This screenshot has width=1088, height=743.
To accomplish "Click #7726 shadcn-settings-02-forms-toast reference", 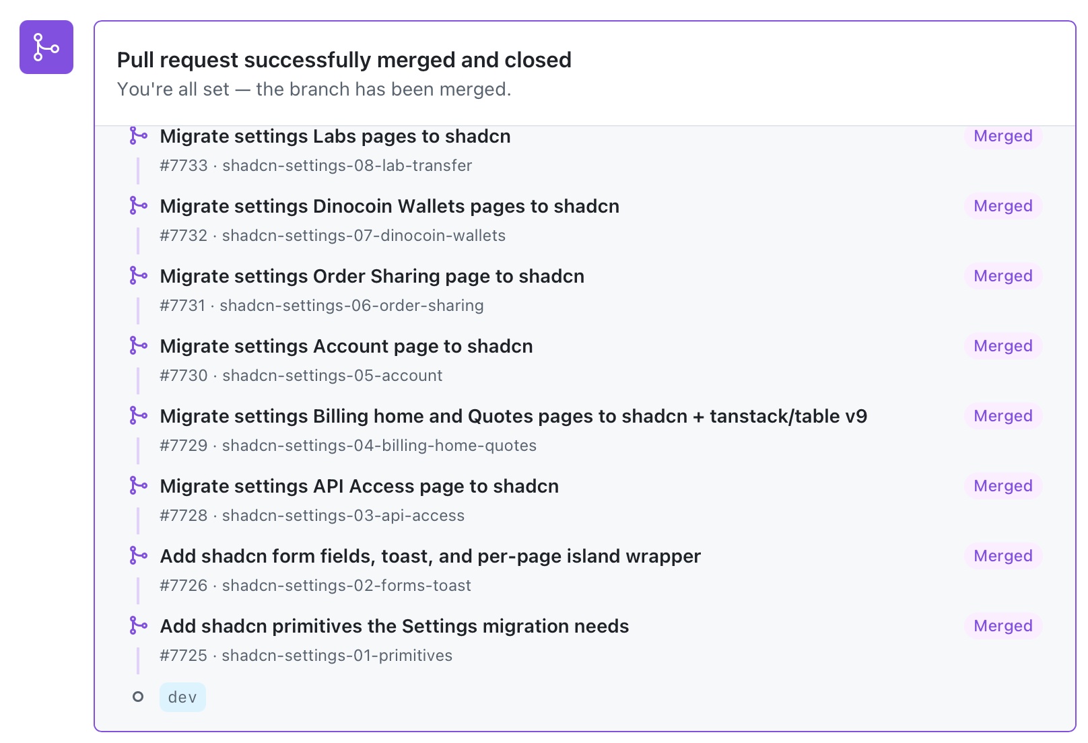I will (316, 586).
